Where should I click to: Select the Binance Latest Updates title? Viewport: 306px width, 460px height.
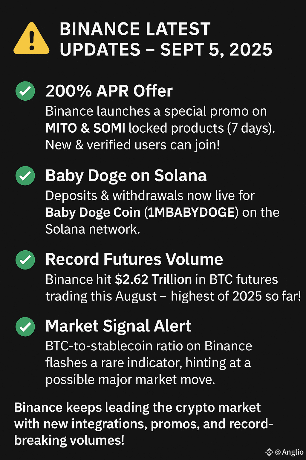click(166, 39)
